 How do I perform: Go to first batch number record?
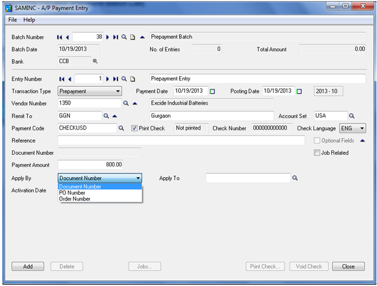click(x=59, y=37)
